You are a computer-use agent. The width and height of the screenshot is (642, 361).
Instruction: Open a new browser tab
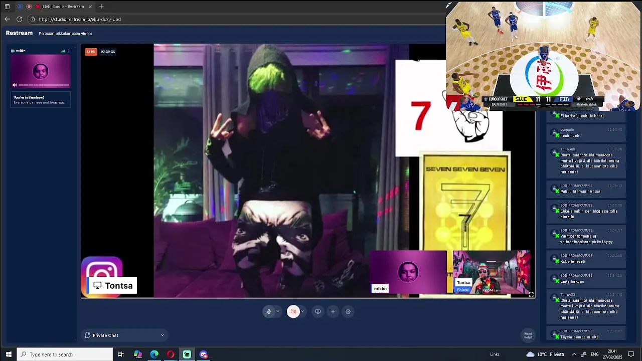(x=101, y=7)
